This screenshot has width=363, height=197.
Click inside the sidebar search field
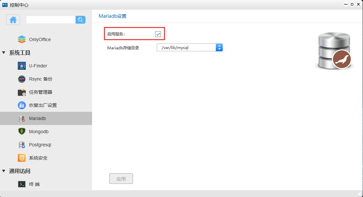tap(49, 20)
